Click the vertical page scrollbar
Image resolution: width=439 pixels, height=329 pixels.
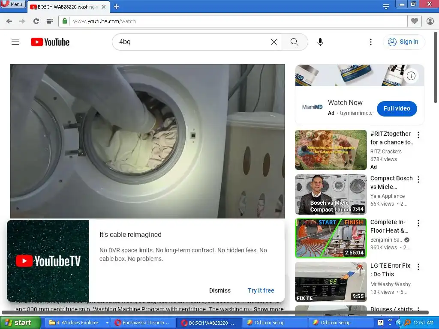[436, 67]
